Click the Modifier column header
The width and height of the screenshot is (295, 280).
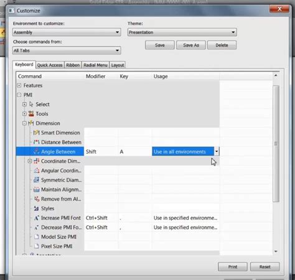[x=101, y=77]
